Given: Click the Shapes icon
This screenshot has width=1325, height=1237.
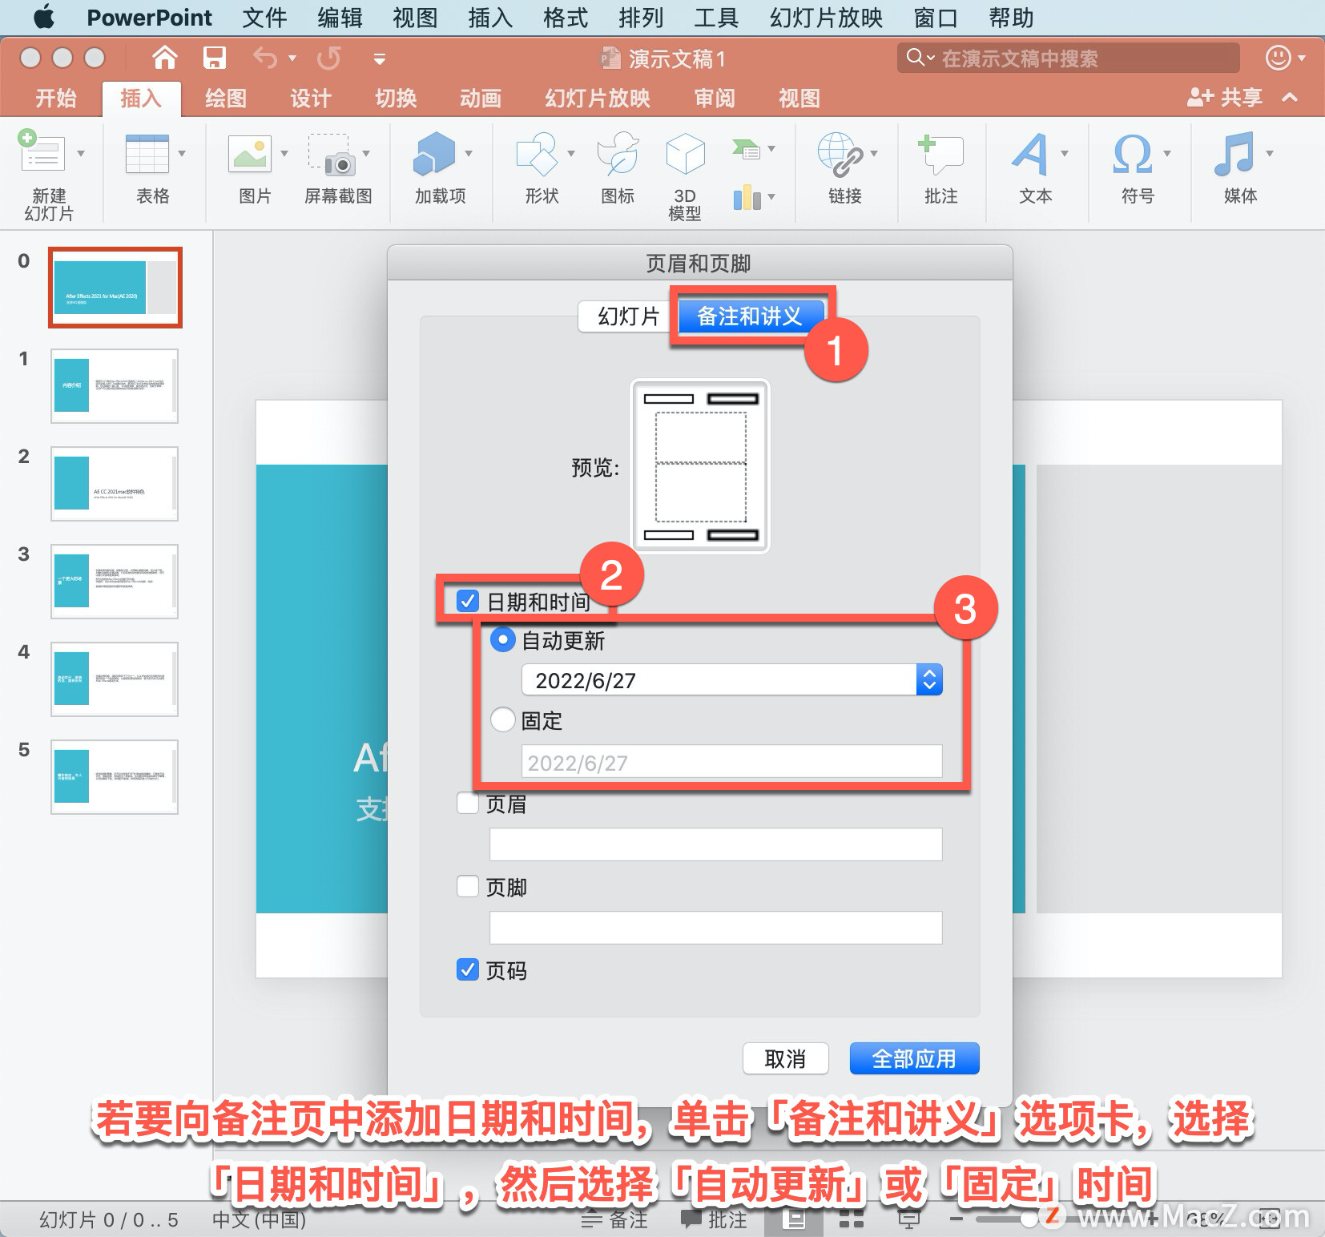Looking at the screenshot, I should [537, 153].
